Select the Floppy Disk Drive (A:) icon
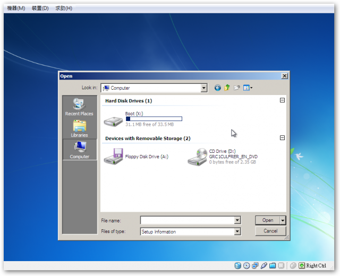The height and width of the screenshot is (276, 340). [113, 157]
